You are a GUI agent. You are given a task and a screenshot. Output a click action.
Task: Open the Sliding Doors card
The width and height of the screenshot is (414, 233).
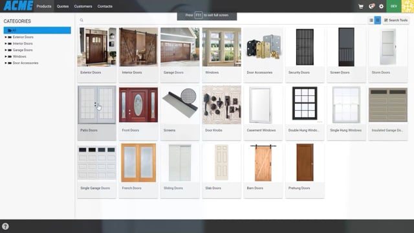pos(180,171)
